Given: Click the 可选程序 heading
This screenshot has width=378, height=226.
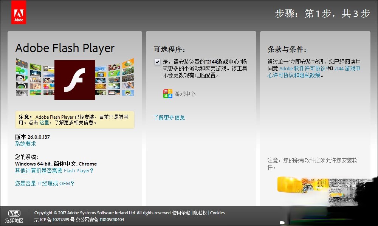Looking at the screenshot, I should pos(169,50).
